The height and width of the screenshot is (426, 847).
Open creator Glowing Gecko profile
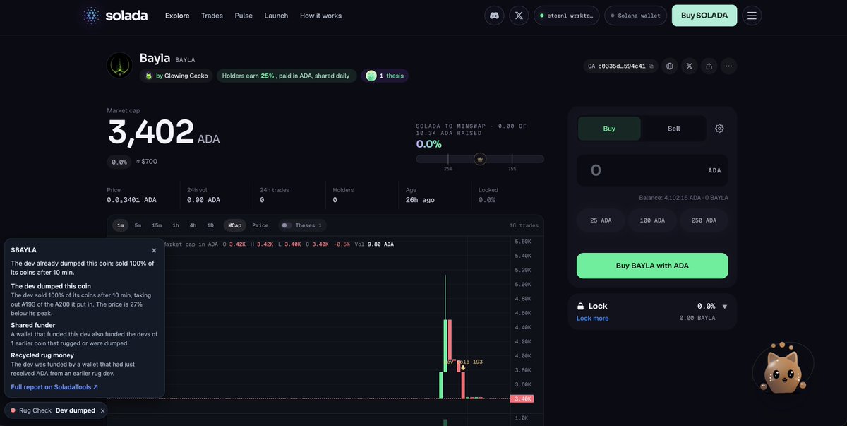click(x=176, y=76)
